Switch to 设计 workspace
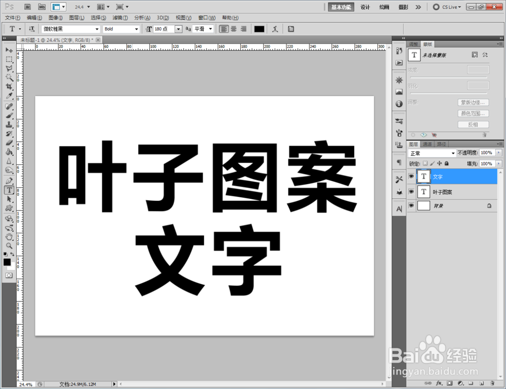This screenshot has height=389, width=506. [365, 7]
